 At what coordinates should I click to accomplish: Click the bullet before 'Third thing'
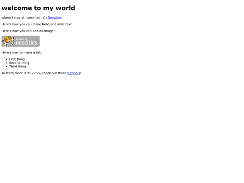(x=6, y=66)
